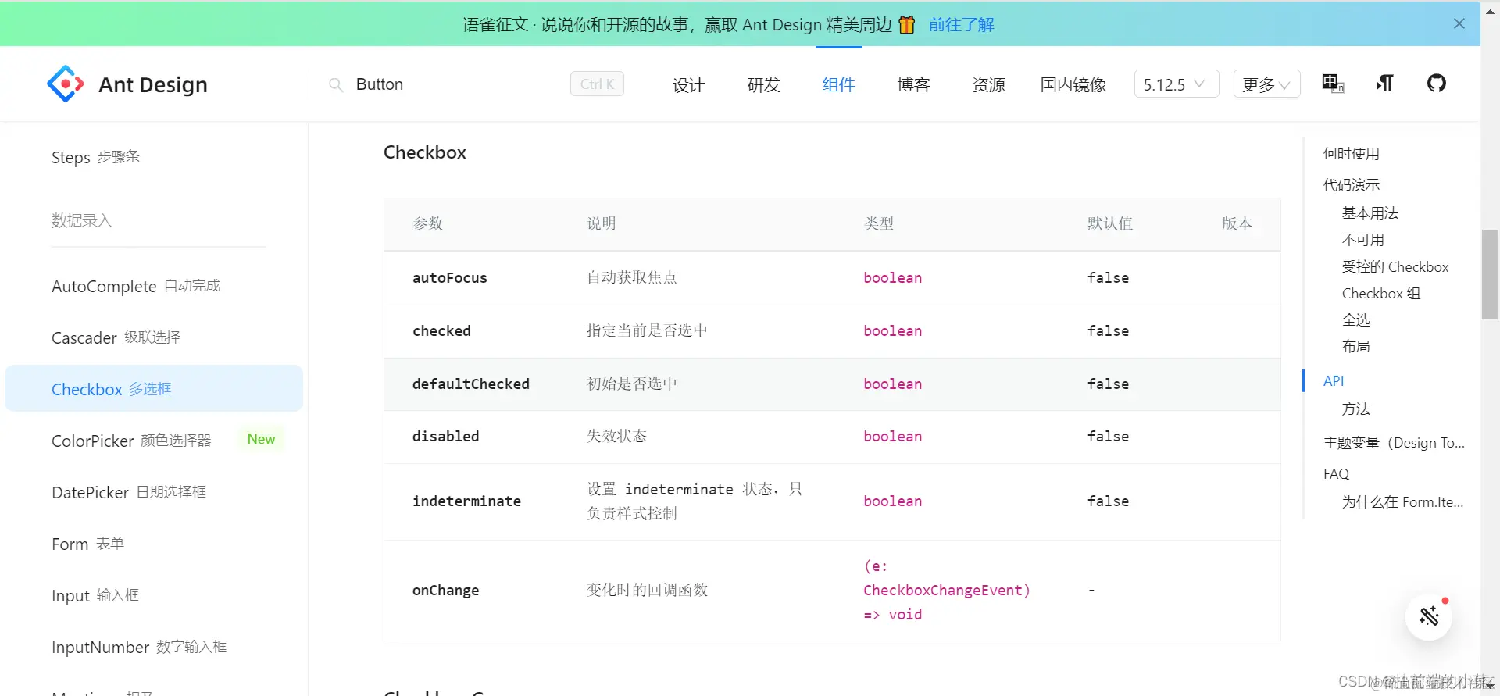
Task: Click the 变化时的回调函数 description
Action: tap(647, 590)
